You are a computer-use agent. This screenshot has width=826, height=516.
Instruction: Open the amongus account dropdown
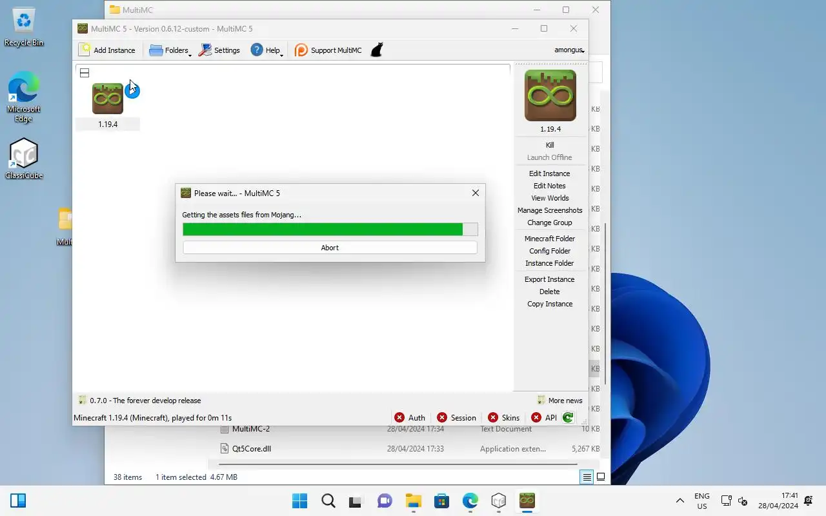pyautogui.click(x=569, y=50)
